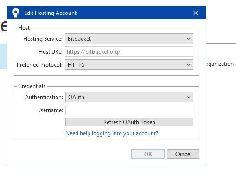Open the Preferred Protocol dropdown showing HTTPS
The width and height of the screenshot is (236, 188).
tap(129, 65)
